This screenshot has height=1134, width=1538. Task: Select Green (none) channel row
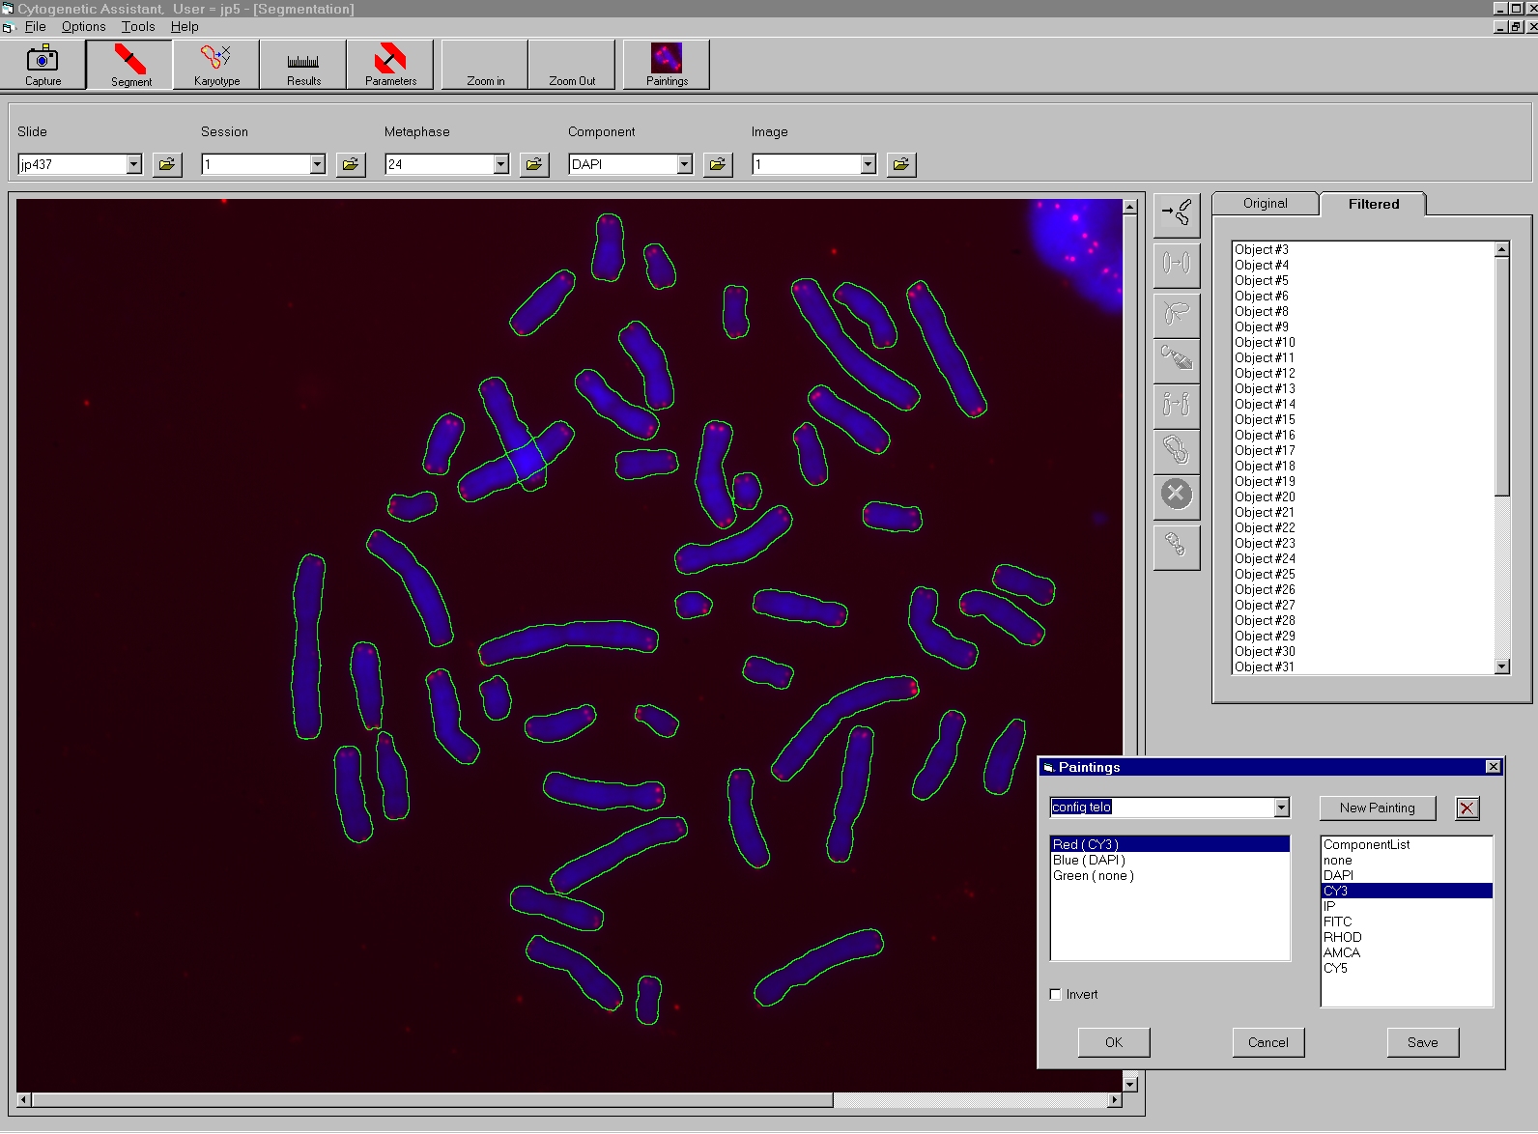point(1170,875)
